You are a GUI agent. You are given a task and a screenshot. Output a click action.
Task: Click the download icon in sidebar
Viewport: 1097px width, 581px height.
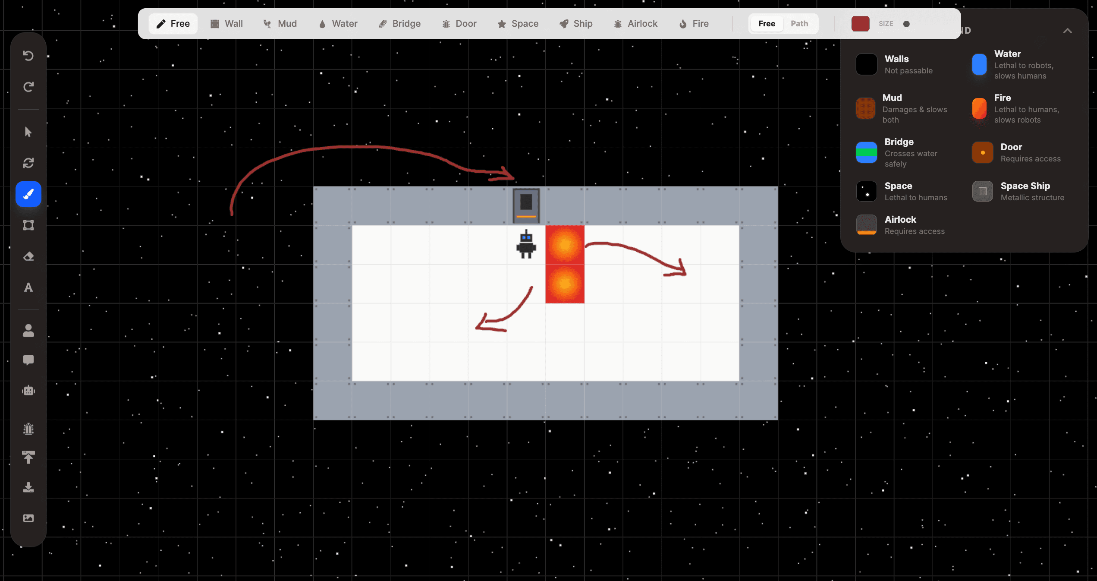[28, 487]
